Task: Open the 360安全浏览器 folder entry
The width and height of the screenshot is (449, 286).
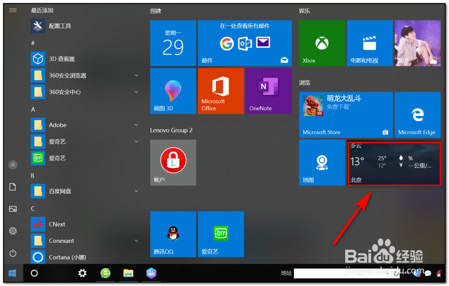Action: (85, 75)
